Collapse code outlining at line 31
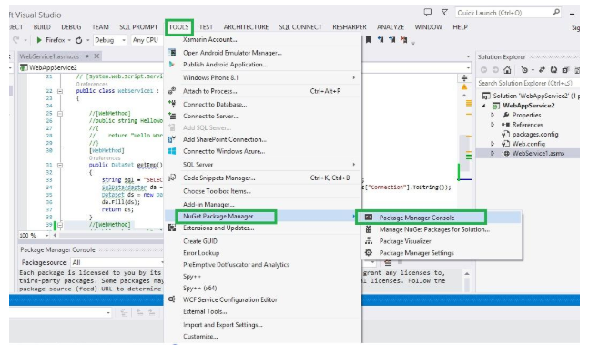This screenshot has width=589, height=345. [60, 165]
